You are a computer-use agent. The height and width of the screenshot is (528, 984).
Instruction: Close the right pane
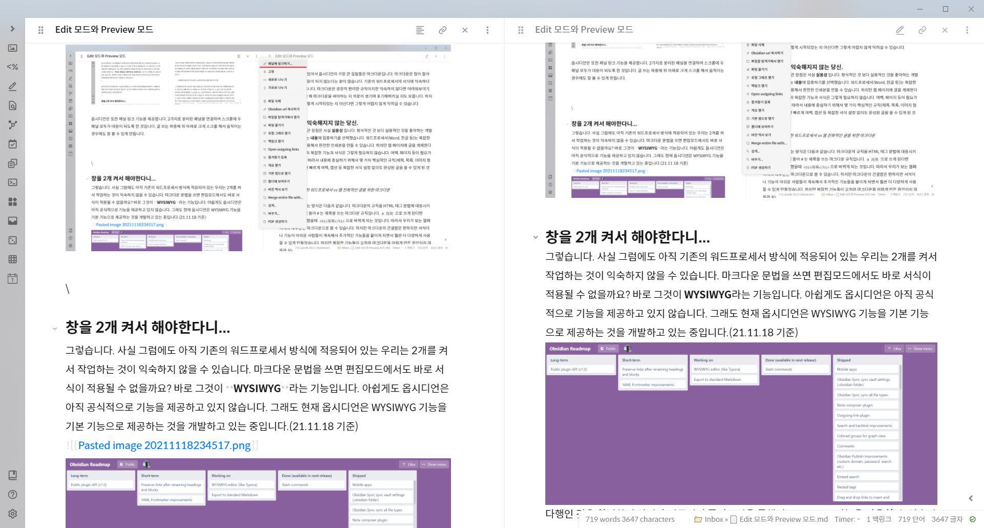click(x=945, y=30)
